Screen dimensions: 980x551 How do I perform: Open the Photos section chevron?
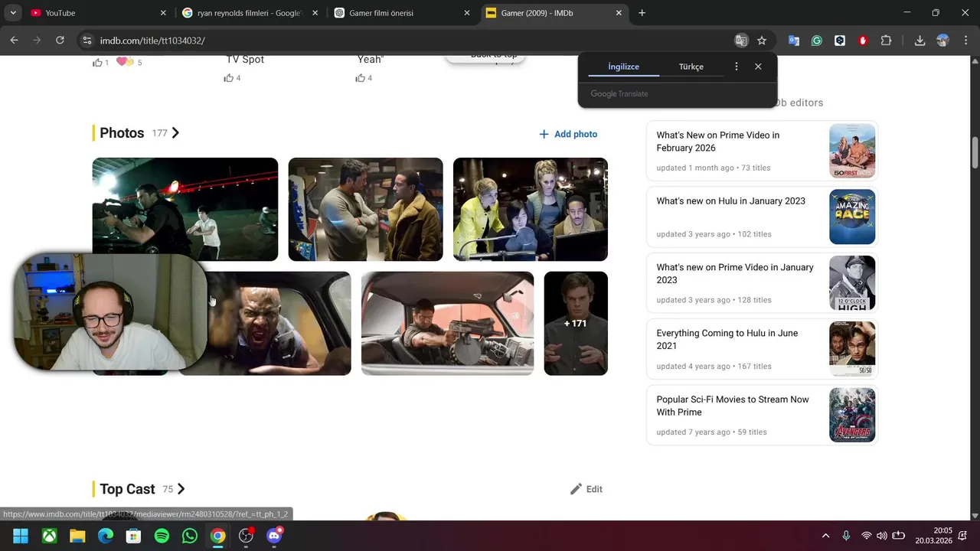[175, 133]
